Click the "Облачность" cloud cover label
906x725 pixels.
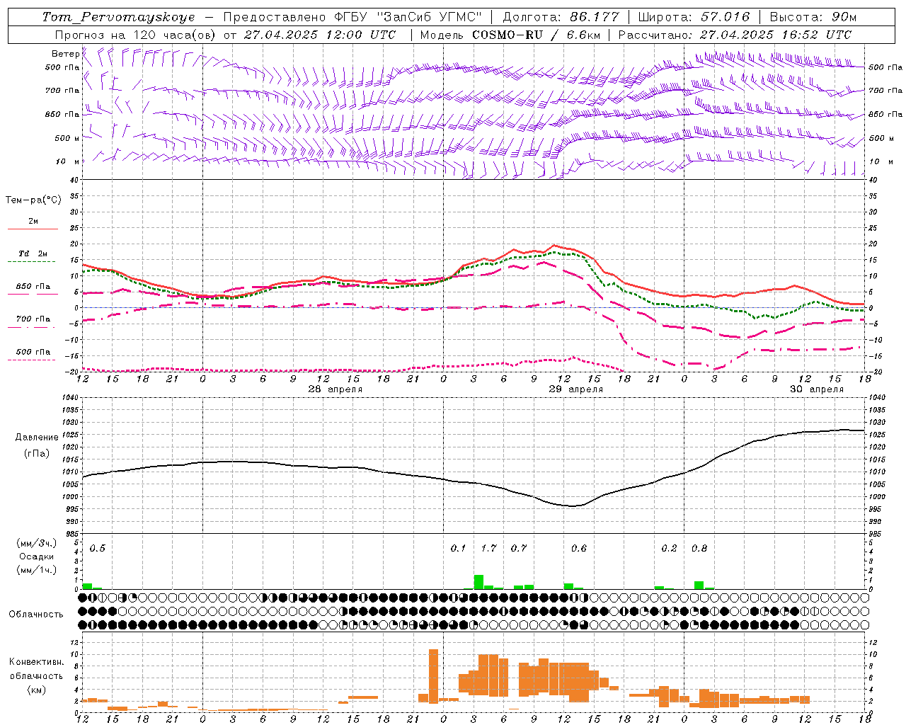36,615
